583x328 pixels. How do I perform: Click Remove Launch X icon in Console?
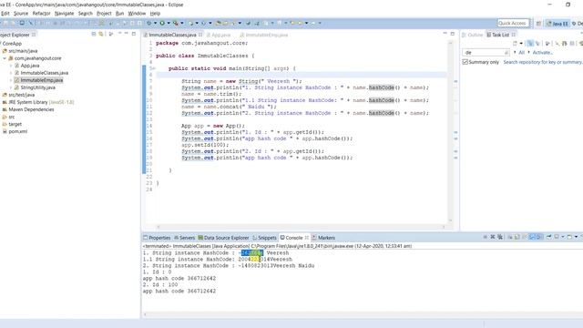pos(493,237)
